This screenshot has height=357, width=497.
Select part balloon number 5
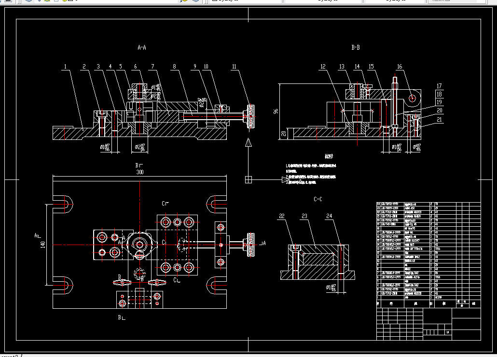121,67
